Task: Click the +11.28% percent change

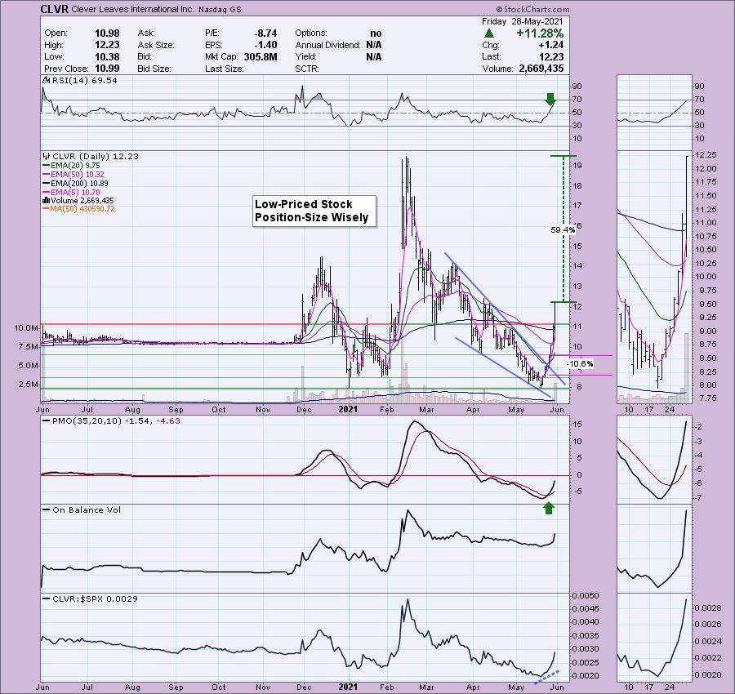Action: tap(540, 33)
